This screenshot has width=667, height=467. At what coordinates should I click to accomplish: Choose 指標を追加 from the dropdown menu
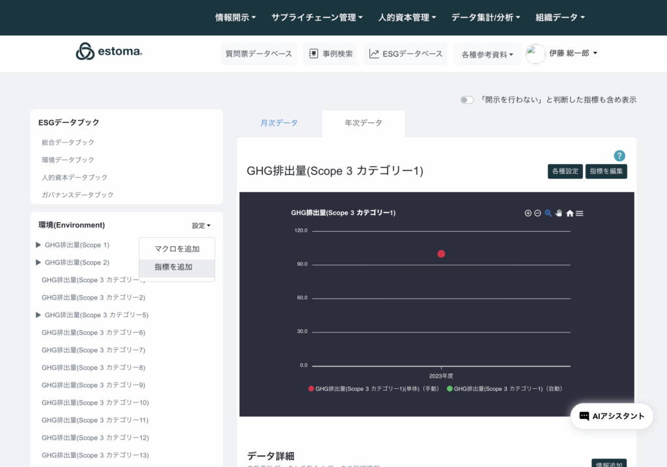[173, 267]
